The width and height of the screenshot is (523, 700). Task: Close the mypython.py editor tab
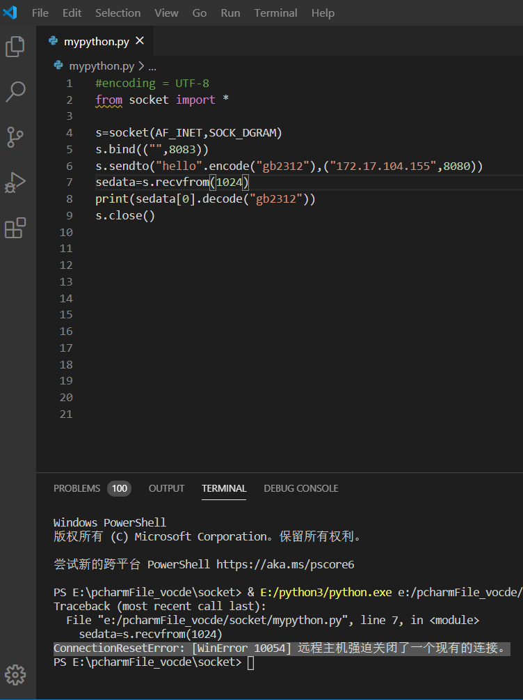coord(140,41)
